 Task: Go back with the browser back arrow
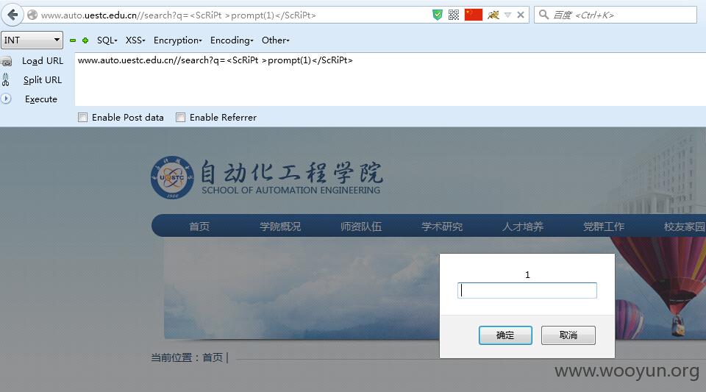(x=13, y=15)
